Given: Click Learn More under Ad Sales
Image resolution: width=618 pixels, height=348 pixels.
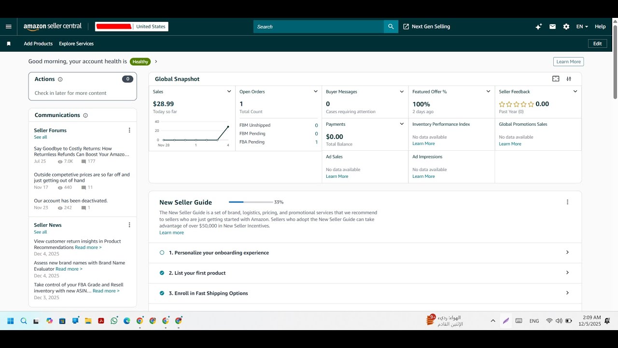Looking at the screenshot, I should point(337,176).
